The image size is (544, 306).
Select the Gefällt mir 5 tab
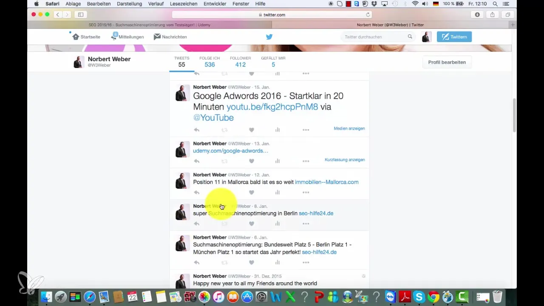coord(273,62)
